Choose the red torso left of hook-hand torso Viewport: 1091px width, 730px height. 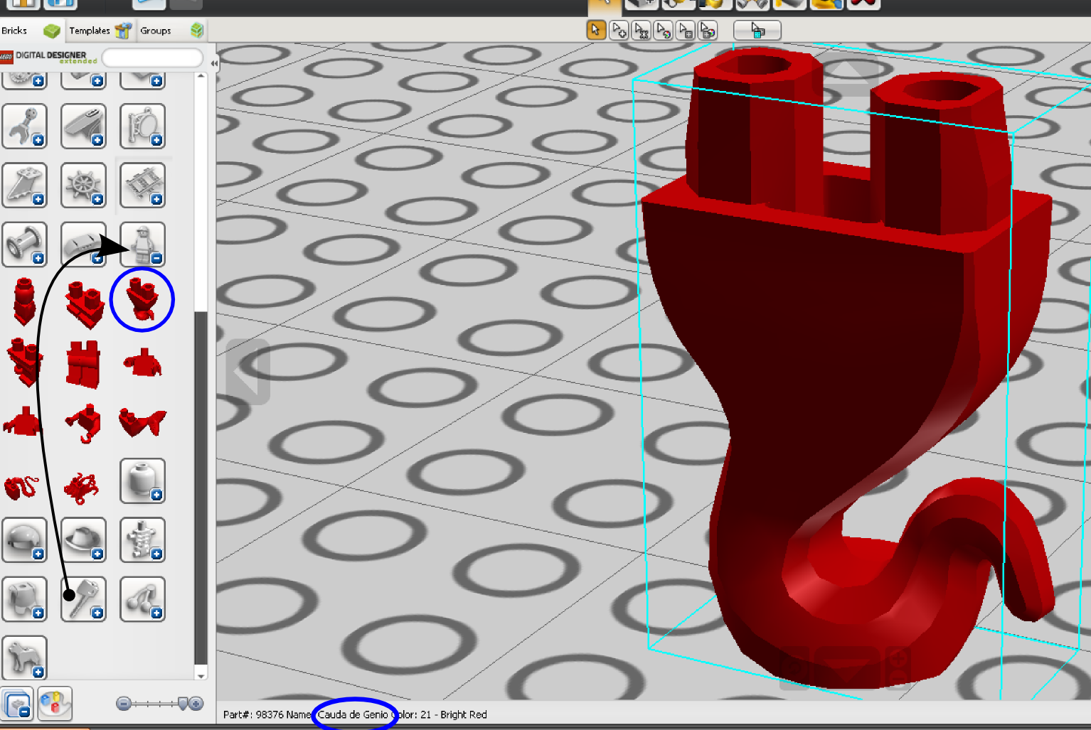pos(23,422)
